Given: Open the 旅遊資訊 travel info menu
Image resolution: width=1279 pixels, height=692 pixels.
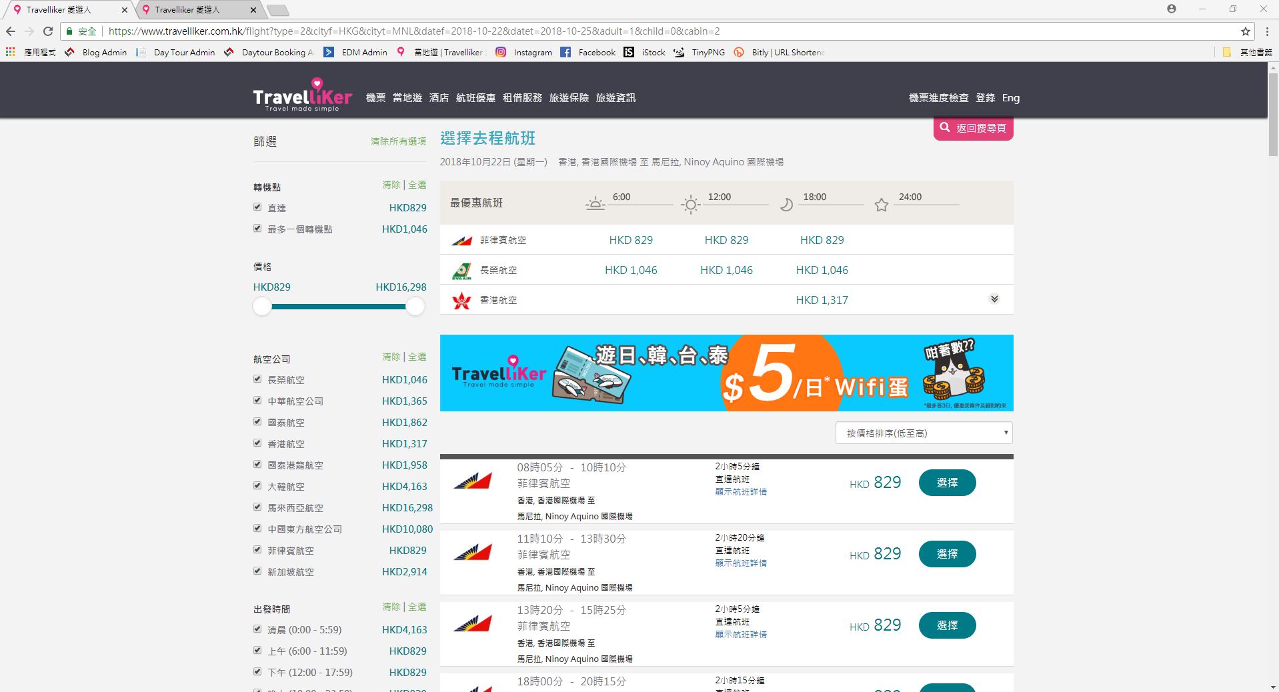Looking at the screenshot, I should point(615,98).
